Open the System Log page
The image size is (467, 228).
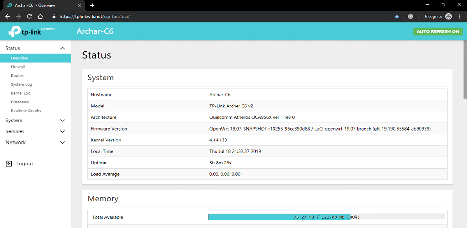[x=21, y=84]
